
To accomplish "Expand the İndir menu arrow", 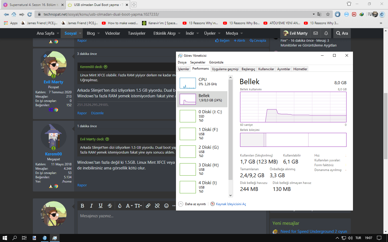I will click(x=198, y=33).
